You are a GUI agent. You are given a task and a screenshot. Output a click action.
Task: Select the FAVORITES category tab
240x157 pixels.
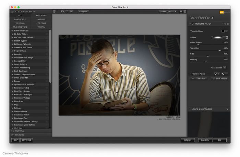click(41, 16)
